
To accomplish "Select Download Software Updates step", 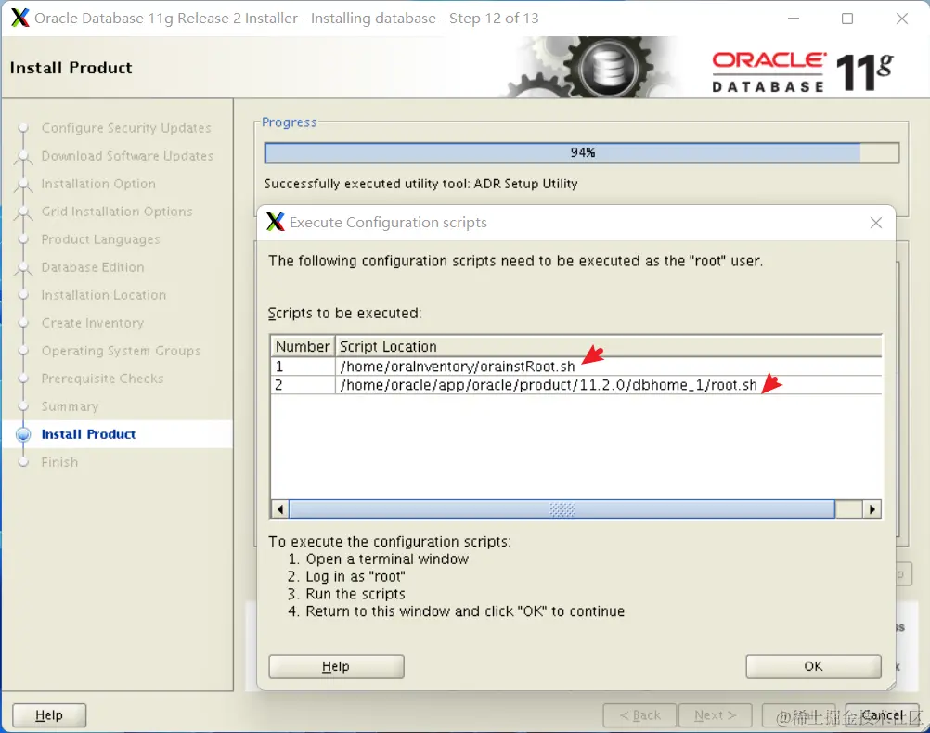I will click(127, 156).
